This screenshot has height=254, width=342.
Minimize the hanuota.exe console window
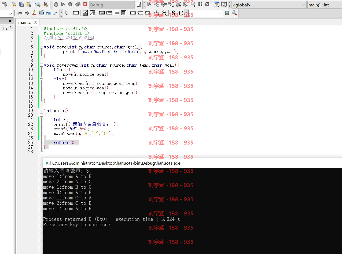[x=331, y=163]
